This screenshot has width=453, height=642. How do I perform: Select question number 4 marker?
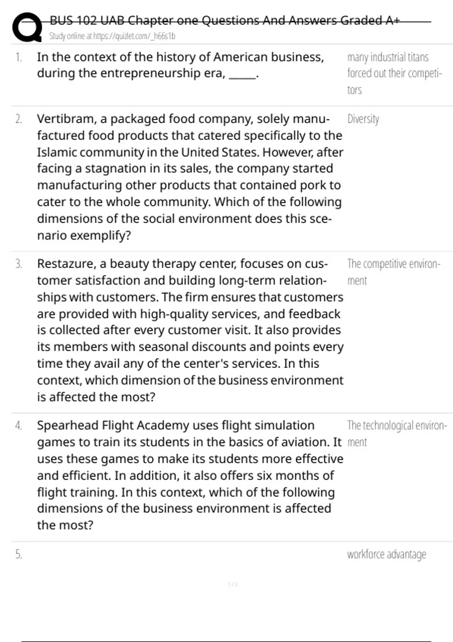click(18, 426)
